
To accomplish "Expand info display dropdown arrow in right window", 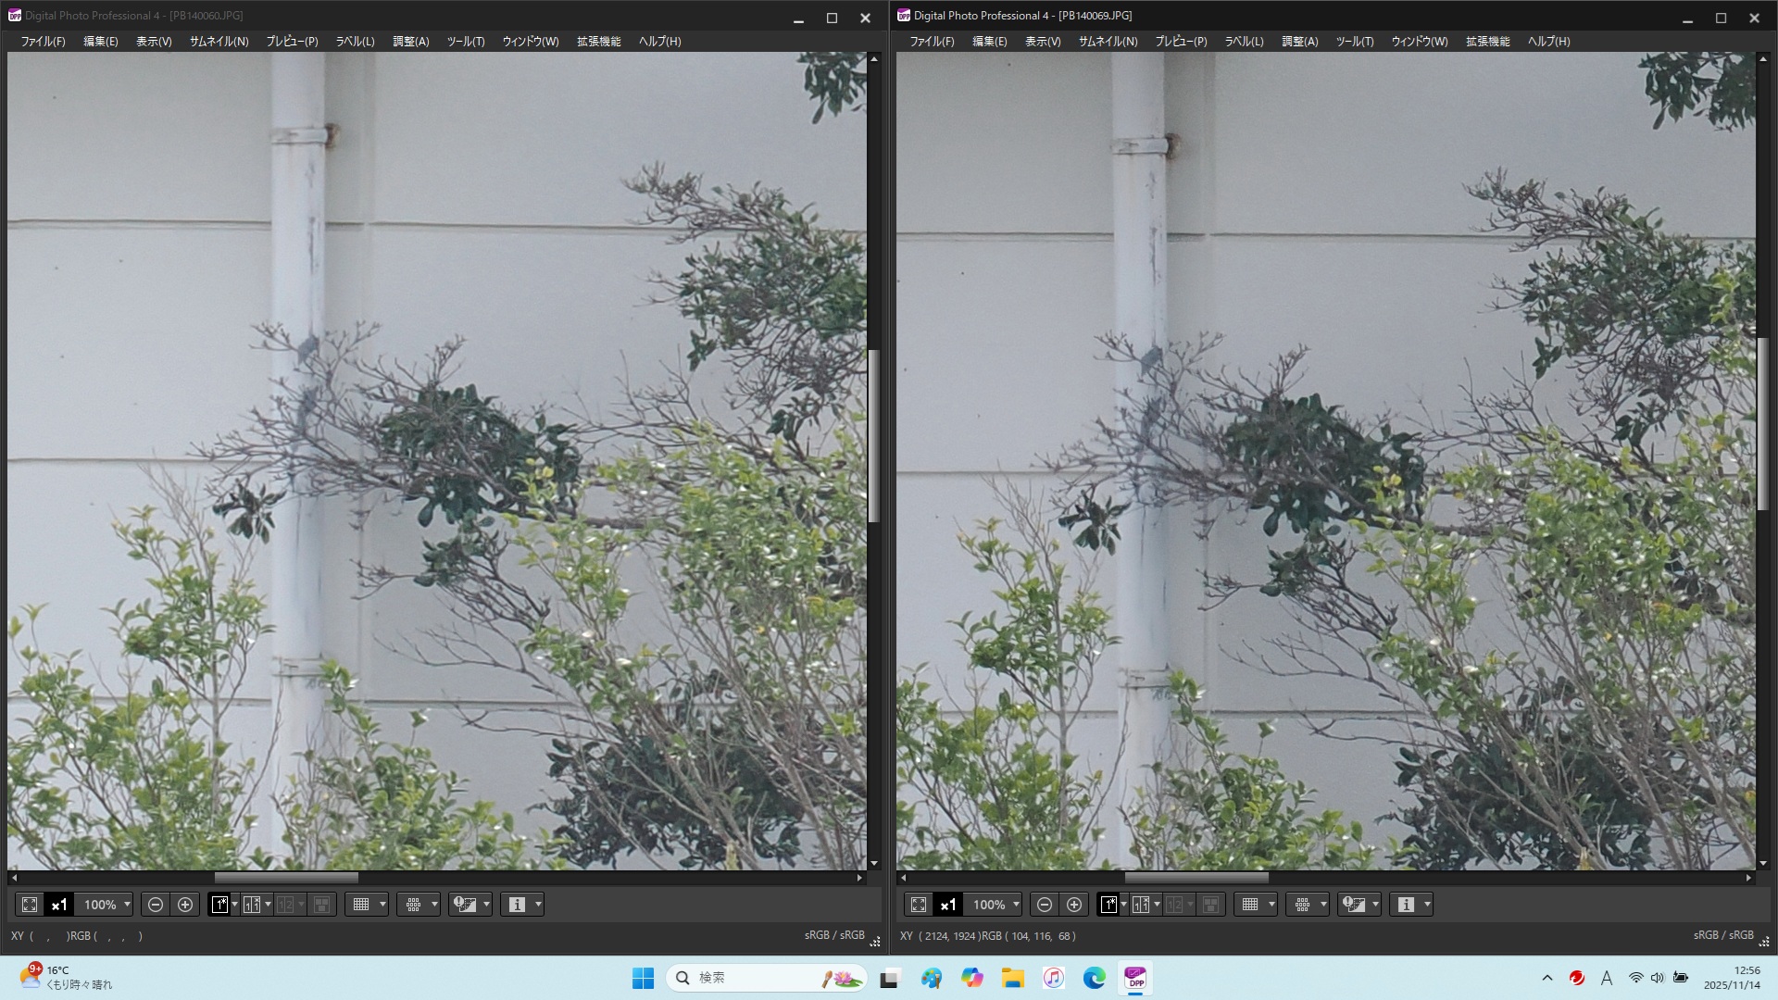I will [x=1427, y=905].
